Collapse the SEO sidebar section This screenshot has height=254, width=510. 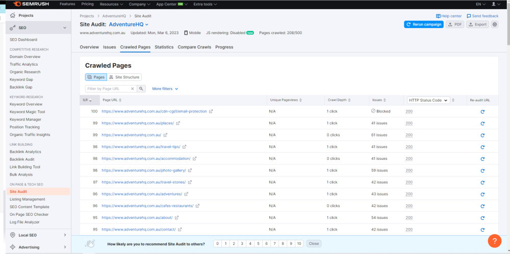coord(65,28)
